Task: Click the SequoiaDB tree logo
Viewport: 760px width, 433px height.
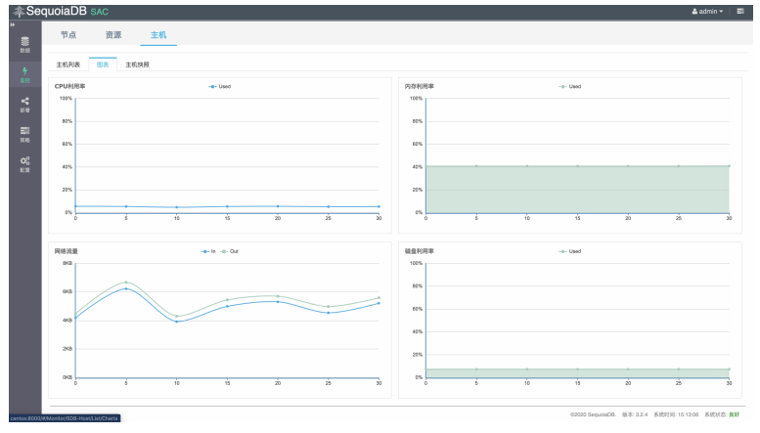Action: tap(18, 11)
